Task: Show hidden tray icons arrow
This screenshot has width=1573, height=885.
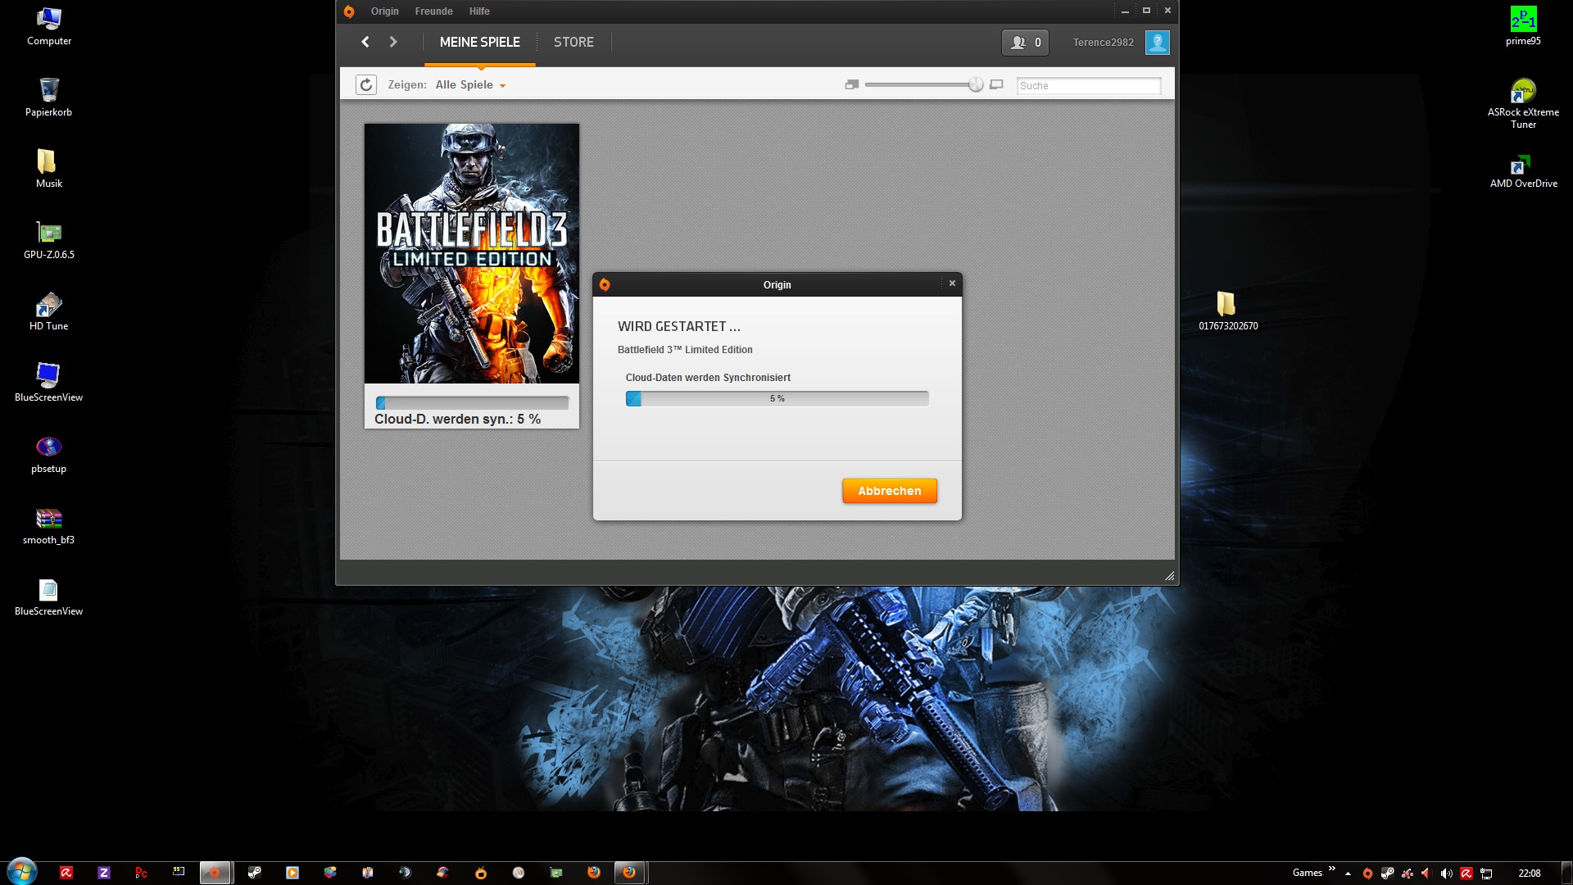Action: click(1348, 874)
